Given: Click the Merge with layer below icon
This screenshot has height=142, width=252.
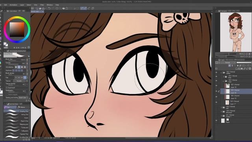Looking at the screenshot, I should click(247, 69).
